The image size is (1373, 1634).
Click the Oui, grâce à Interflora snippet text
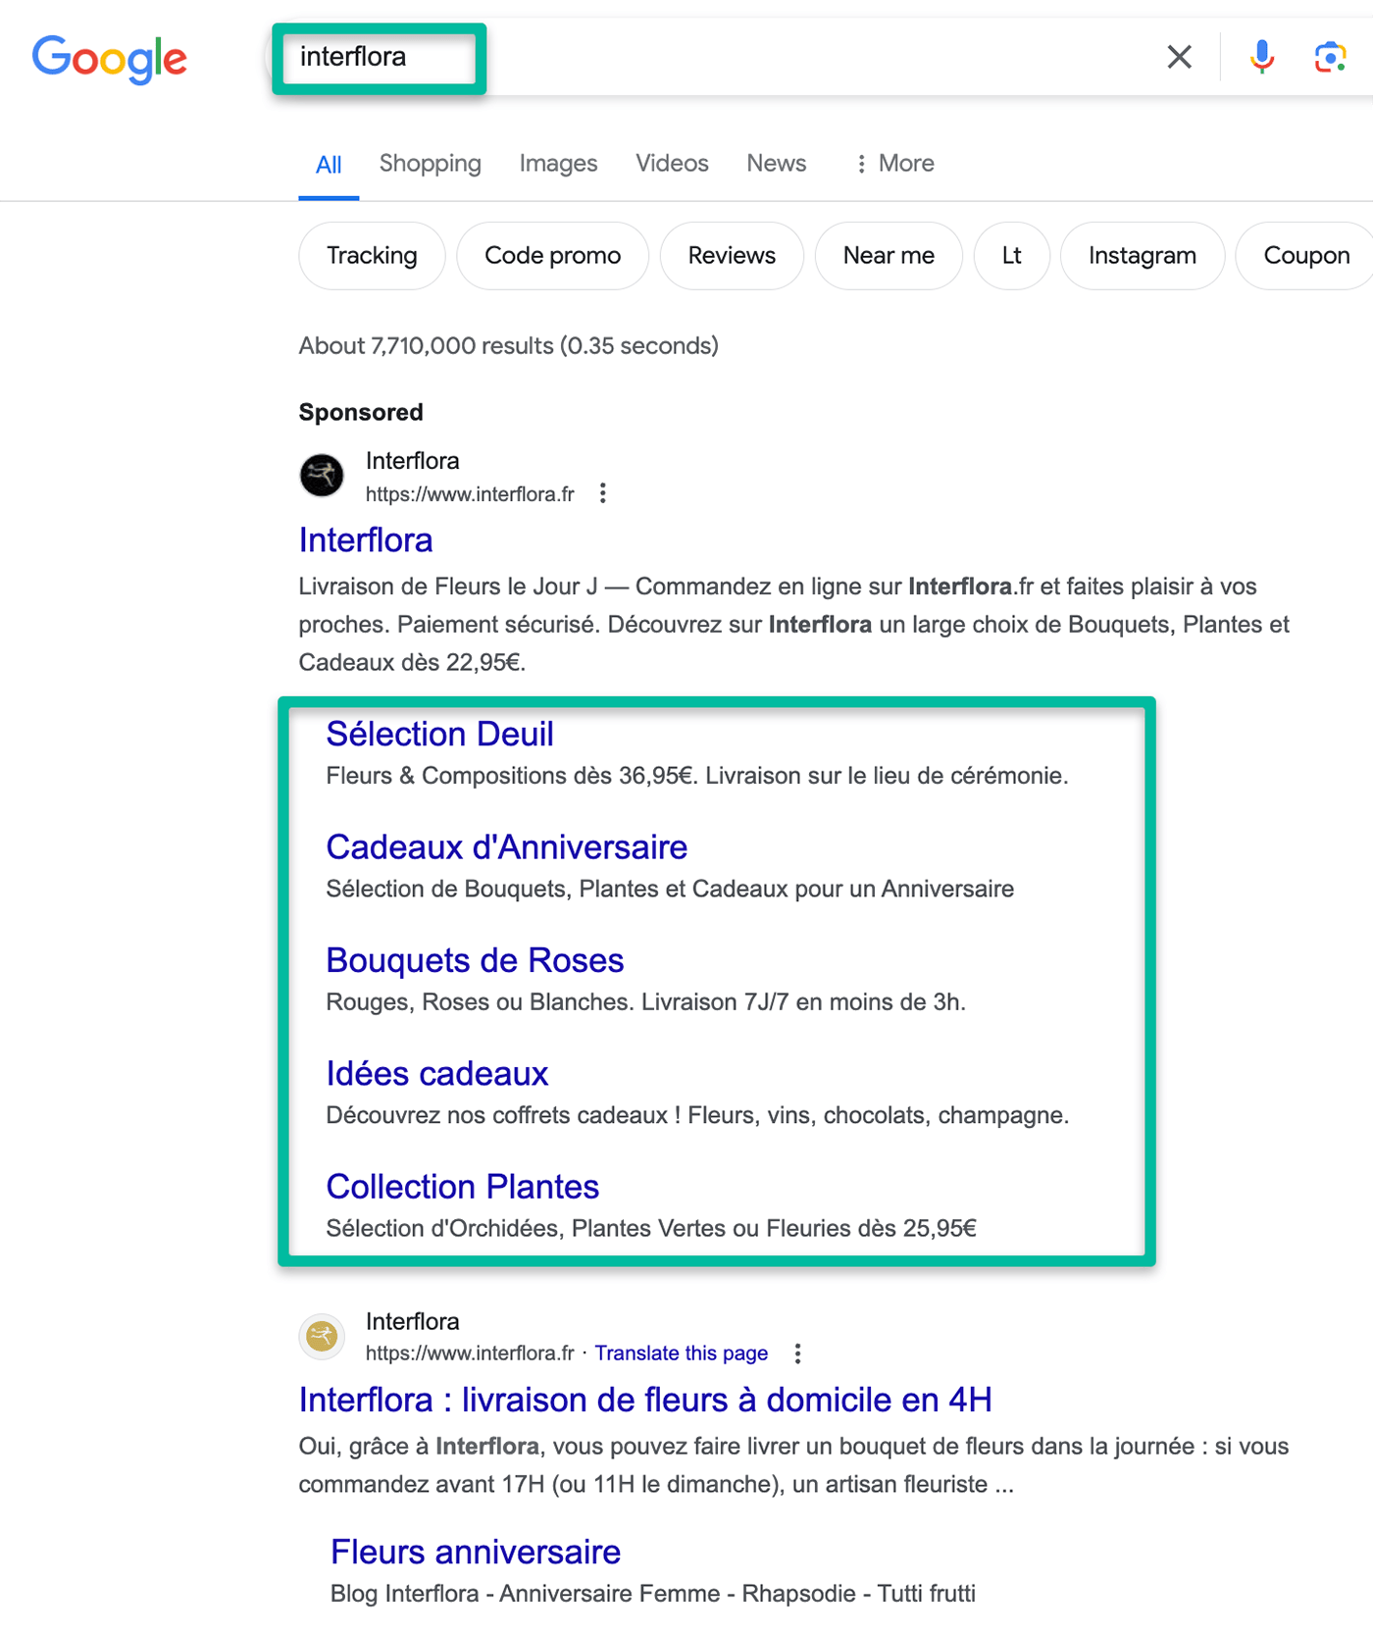pyautogui.click(x=793, y=1465)
